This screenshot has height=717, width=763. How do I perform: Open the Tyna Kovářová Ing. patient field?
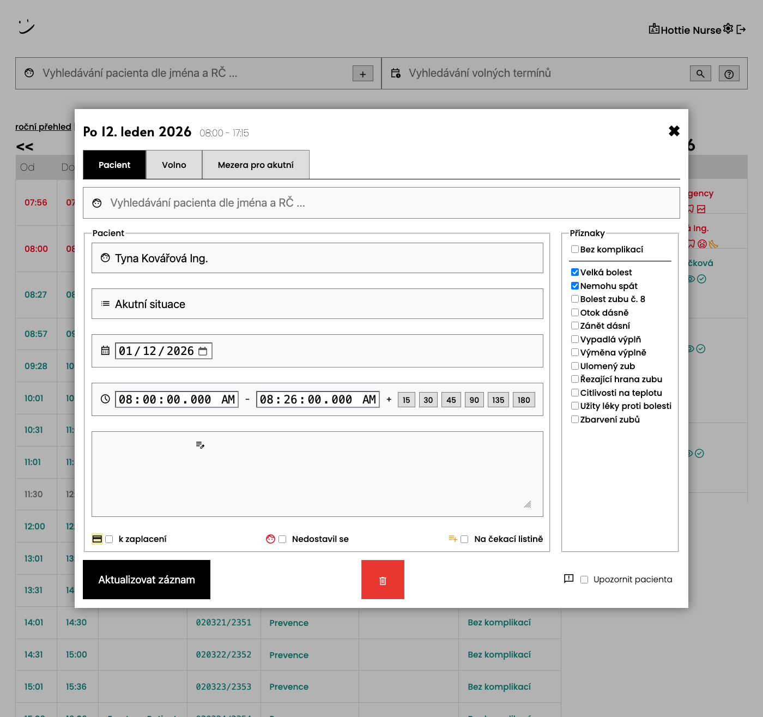coord(317,258)
